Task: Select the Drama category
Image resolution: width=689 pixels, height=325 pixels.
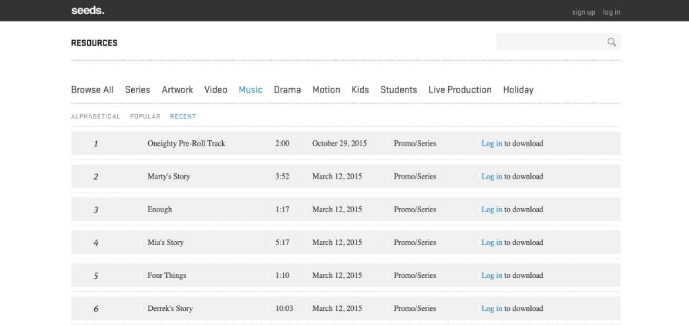Action: [287, 89]
